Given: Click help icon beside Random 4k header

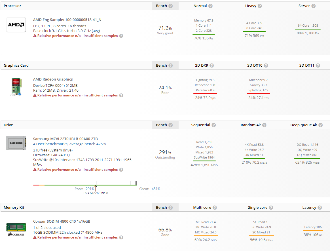Looking at the screenshot, I should click(x=264, y=125).
